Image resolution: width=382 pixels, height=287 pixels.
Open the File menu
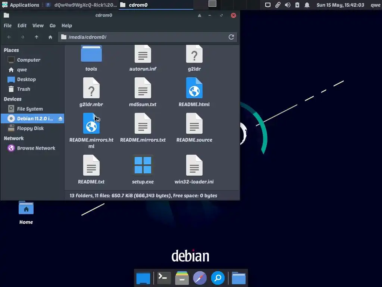pyautogui.click(x=7, y=26)
